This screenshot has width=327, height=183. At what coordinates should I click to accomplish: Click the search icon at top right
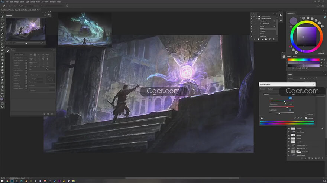tap(318, 6)
